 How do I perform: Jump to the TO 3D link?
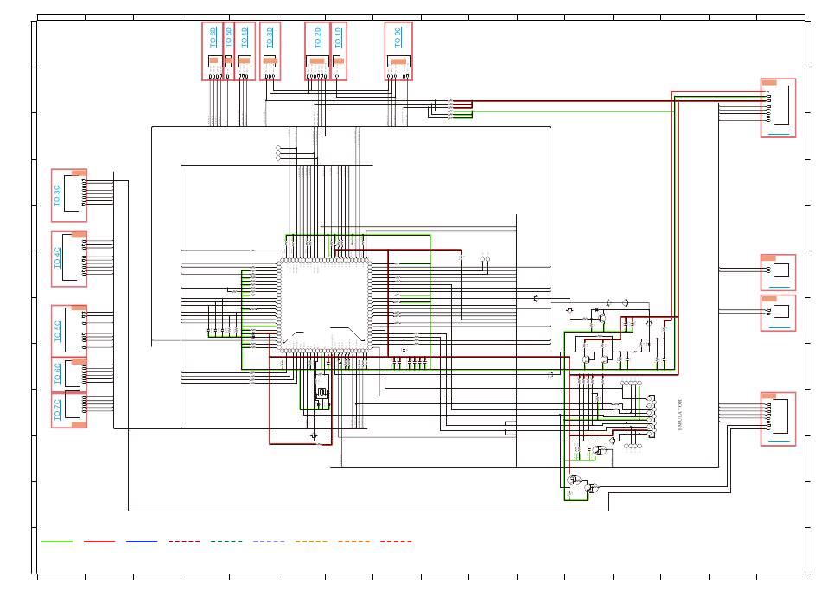[x=270, y=38]
